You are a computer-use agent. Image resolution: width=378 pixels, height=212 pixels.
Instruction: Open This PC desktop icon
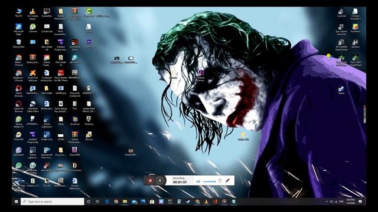tap(19, 13)
